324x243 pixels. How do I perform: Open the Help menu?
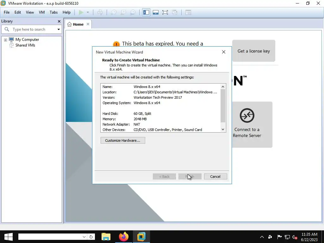coord(66,12)
